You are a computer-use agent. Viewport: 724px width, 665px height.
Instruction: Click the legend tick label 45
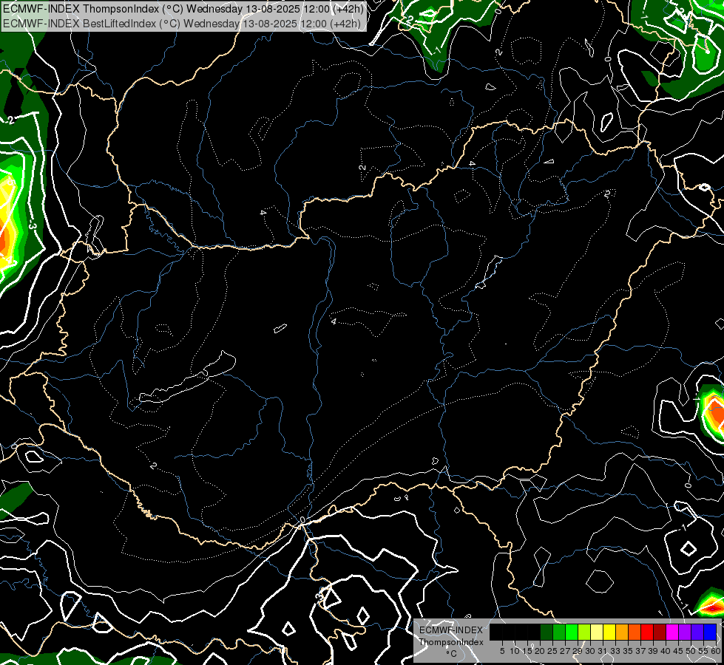pos(678,651)
